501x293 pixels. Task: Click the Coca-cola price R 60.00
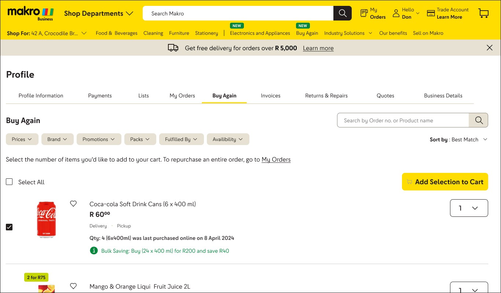click(x=100, y=214)
